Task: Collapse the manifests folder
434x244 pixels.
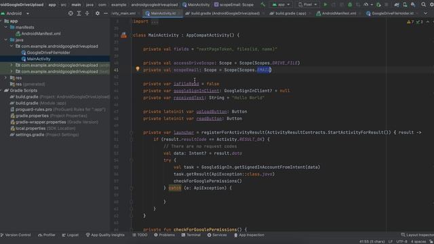Action: point(6,27)
